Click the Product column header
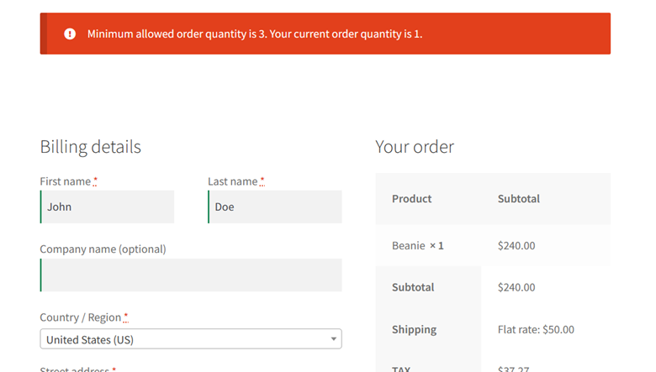The width and height of the screenshot is (656, 372). tap(411, 199)
